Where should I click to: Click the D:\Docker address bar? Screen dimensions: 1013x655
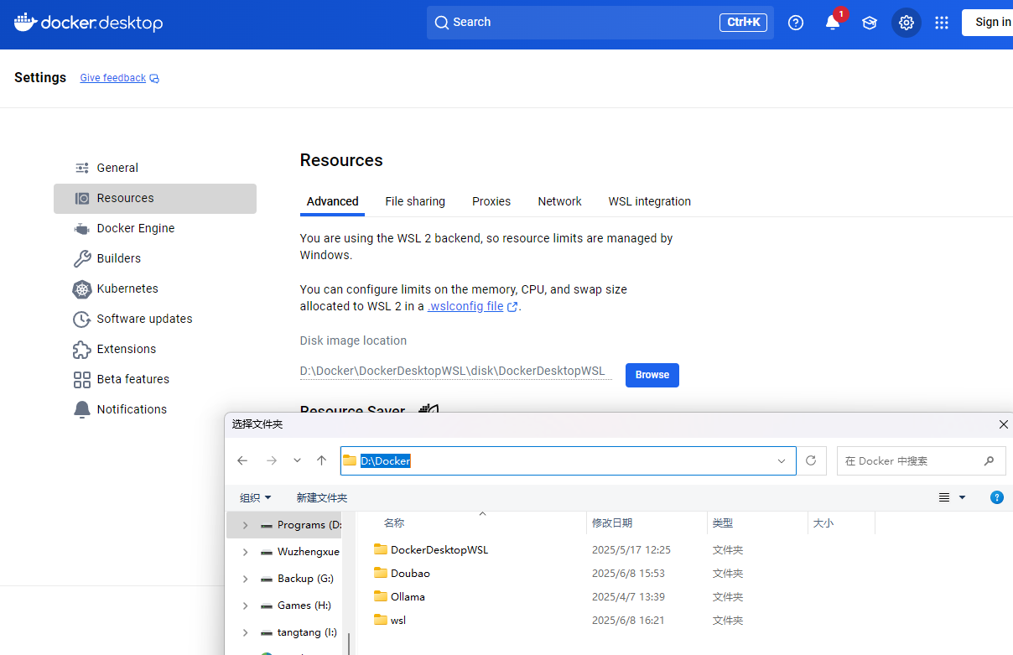(569, 460)
